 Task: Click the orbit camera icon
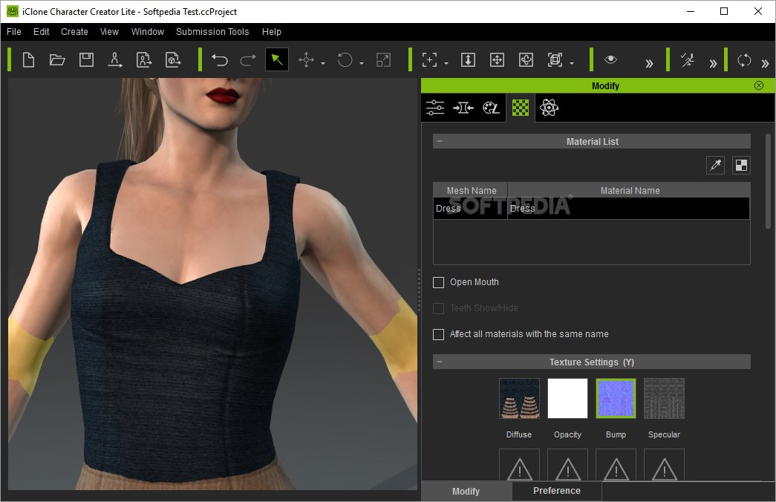526,60
